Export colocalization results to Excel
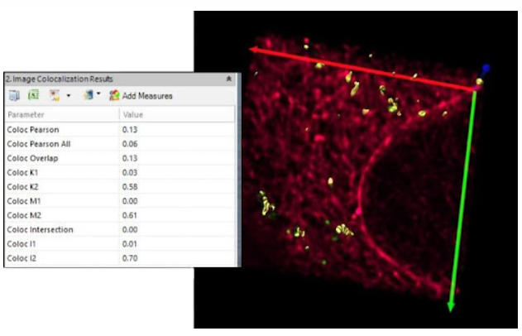Screen dimensions: 522x336 34,95
